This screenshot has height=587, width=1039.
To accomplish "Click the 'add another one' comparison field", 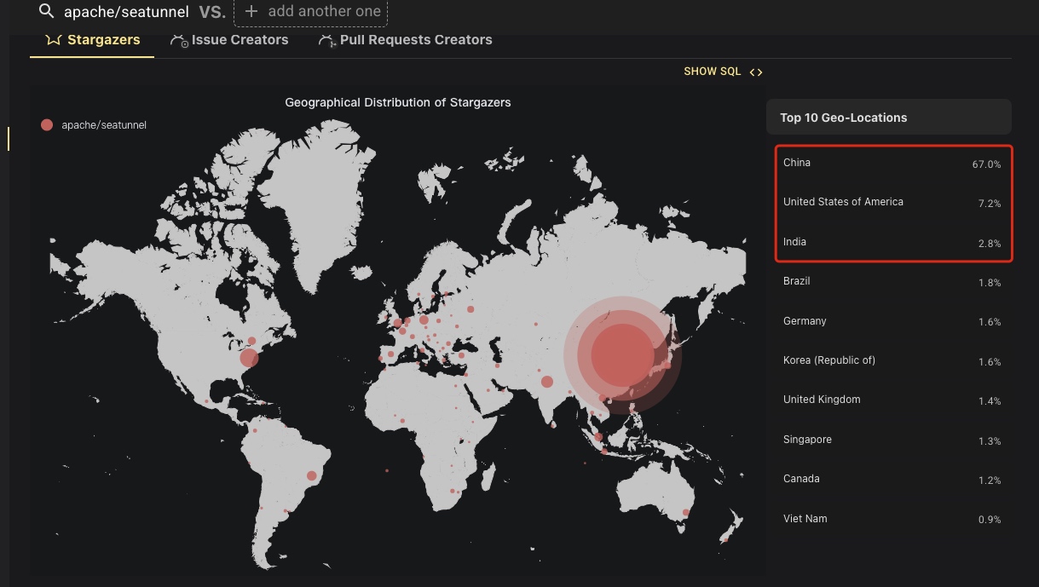I will tap(324, 12).
